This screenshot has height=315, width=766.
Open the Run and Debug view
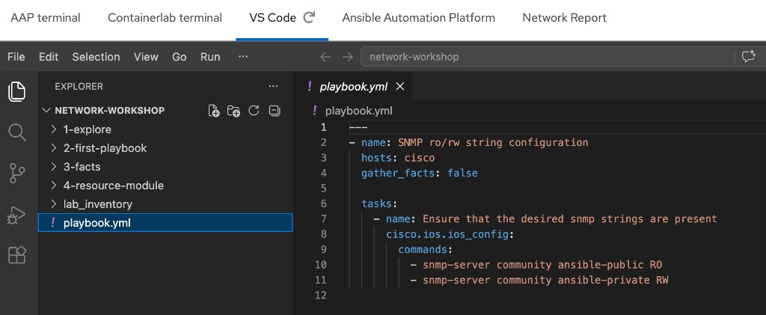(16, 215)
